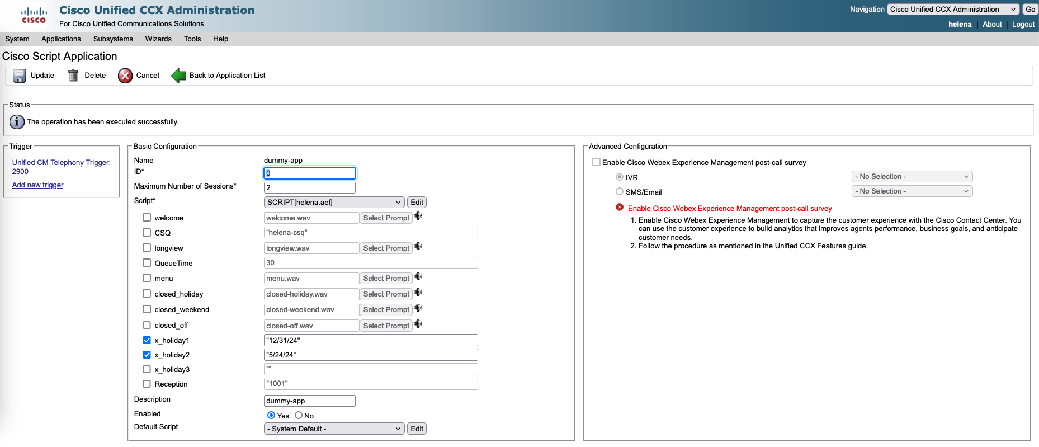
Task: Uncheck the x_holiday1 checkbox
Action: tap(147, 340)
